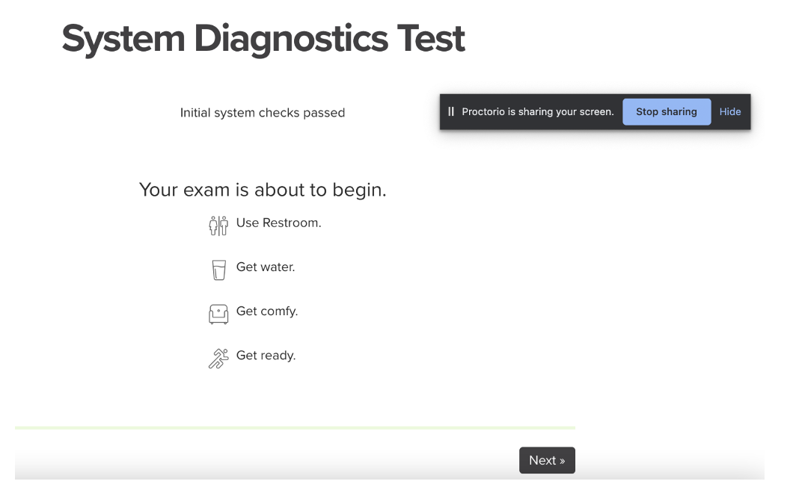
Task: Select the 'Get ready.' text
Action: pos(266,356)
